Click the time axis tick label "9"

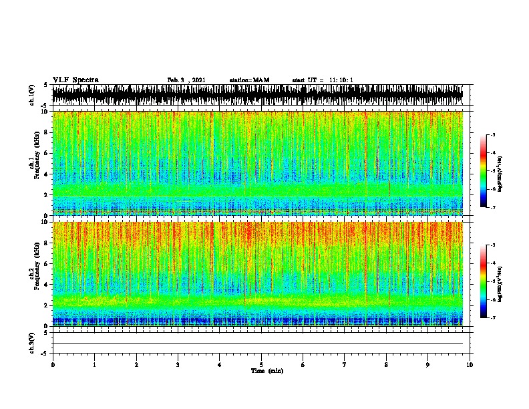[x=427, y=365]
